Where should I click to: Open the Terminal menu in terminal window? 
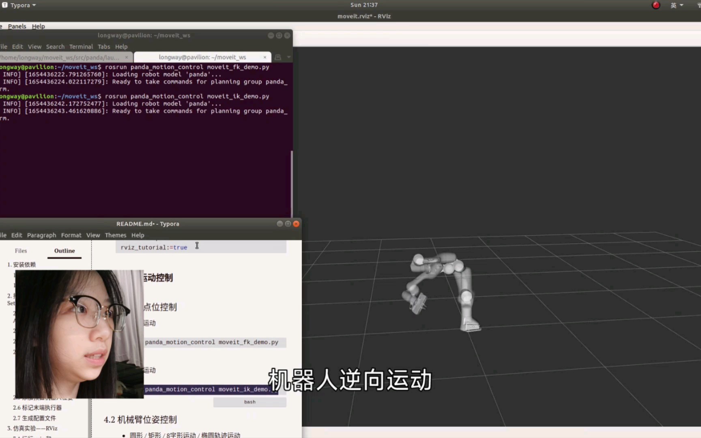coord(81,47)
